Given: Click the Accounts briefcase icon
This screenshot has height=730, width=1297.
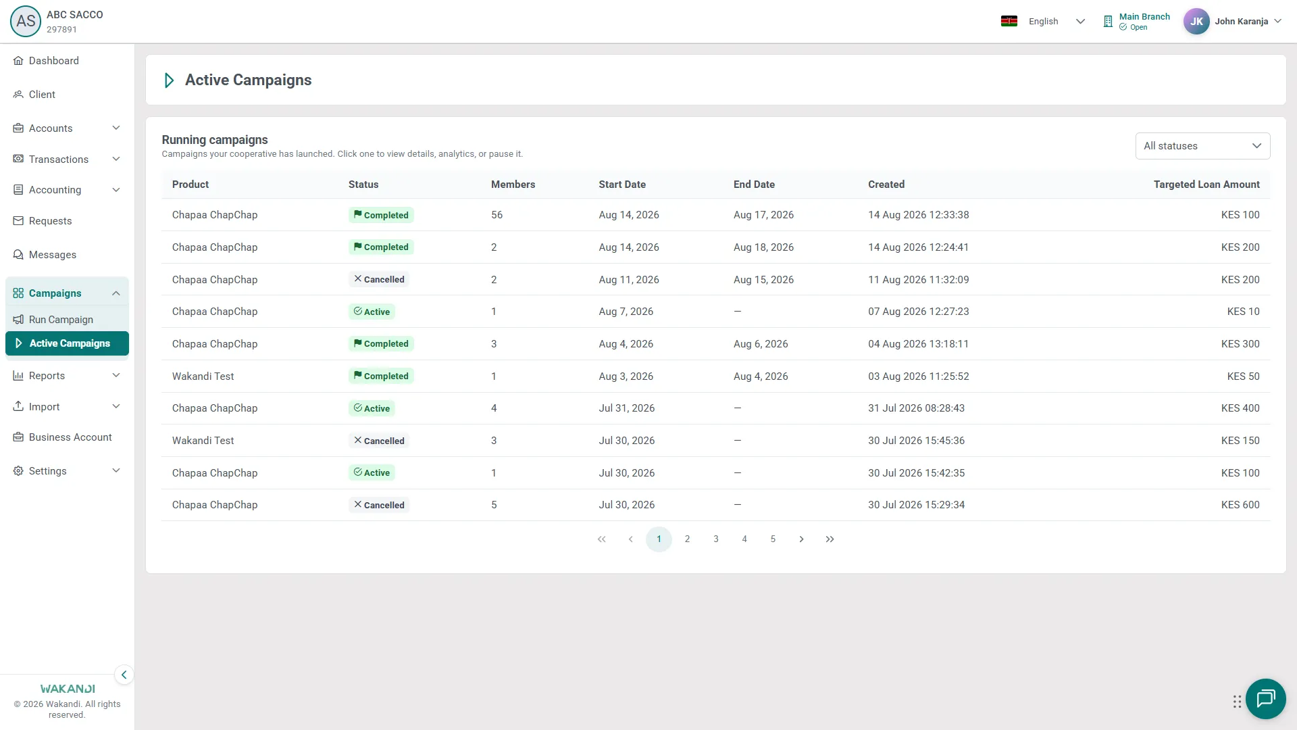Looking at the screenshot, I should [18, 128].
